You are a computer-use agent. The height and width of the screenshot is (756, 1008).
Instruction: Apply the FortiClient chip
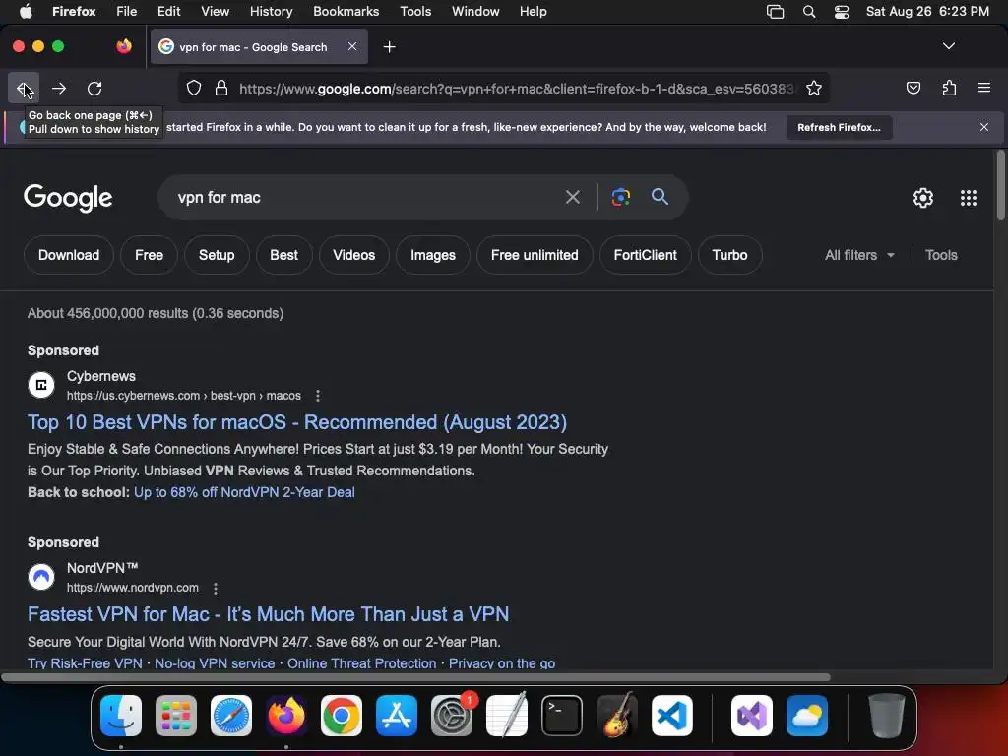click(x=646, y=255)
